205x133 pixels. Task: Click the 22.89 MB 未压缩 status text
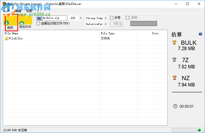coord(15,130)
